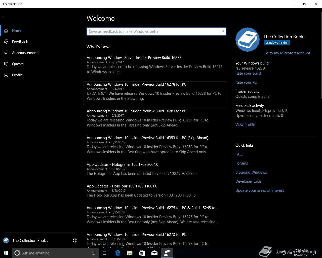322x258 pixels.
Task: Click the search magnifier icon
Action: click(x=222, y=31)
